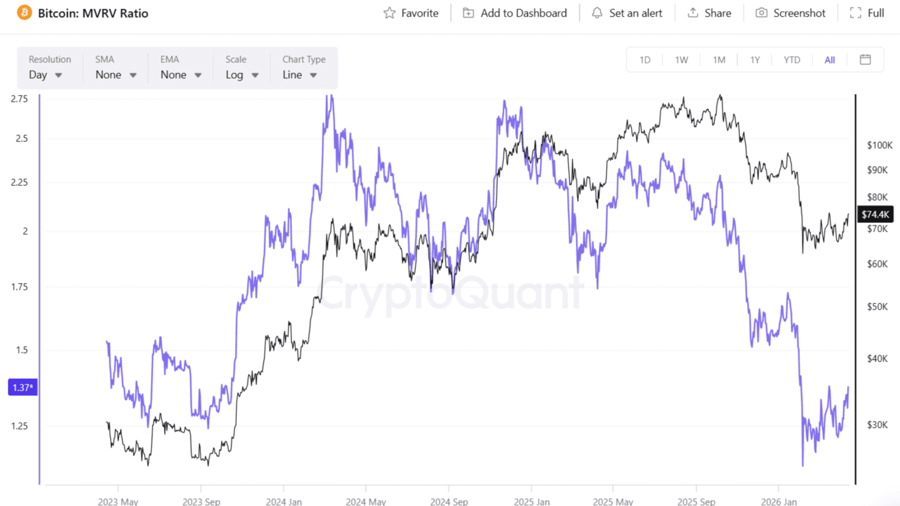
Task: Switch to the 1M range tab
Action: [719, 60]
